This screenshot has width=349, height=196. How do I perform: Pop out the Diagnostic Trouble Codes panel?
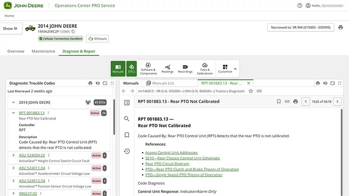tap(105, 83)
